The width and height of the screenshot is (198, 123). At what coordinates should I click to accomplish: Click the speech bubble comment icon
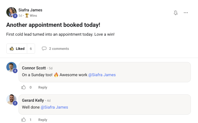44,49
